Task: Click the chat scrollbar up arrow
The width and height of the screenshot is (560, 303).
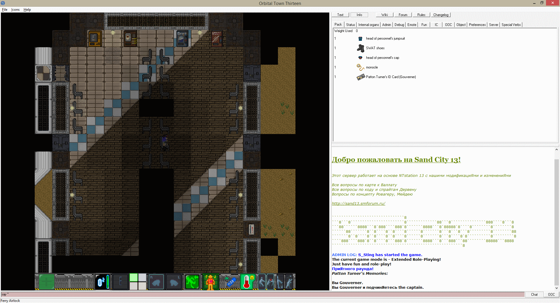Action: (556, 149)
